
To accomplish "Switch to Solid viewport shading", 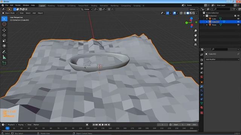I will point(188,13).
